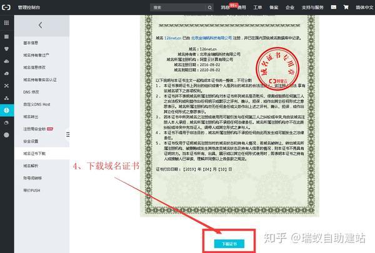Viewport: 375px width, 253px height.
Task: Go back using the left chevron
Action: point(41,25)
